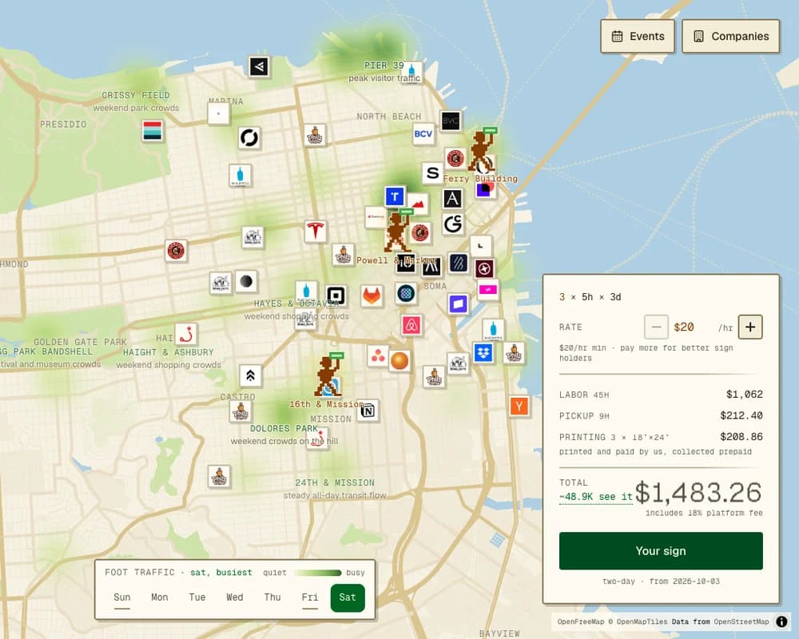Decrease the hourly rate with minus
This screenshot has height=639, width=799.
tap(656, 327)
